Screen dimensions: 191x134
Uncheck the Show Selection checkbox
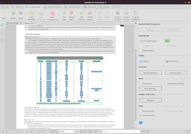(x=141, y=115)
